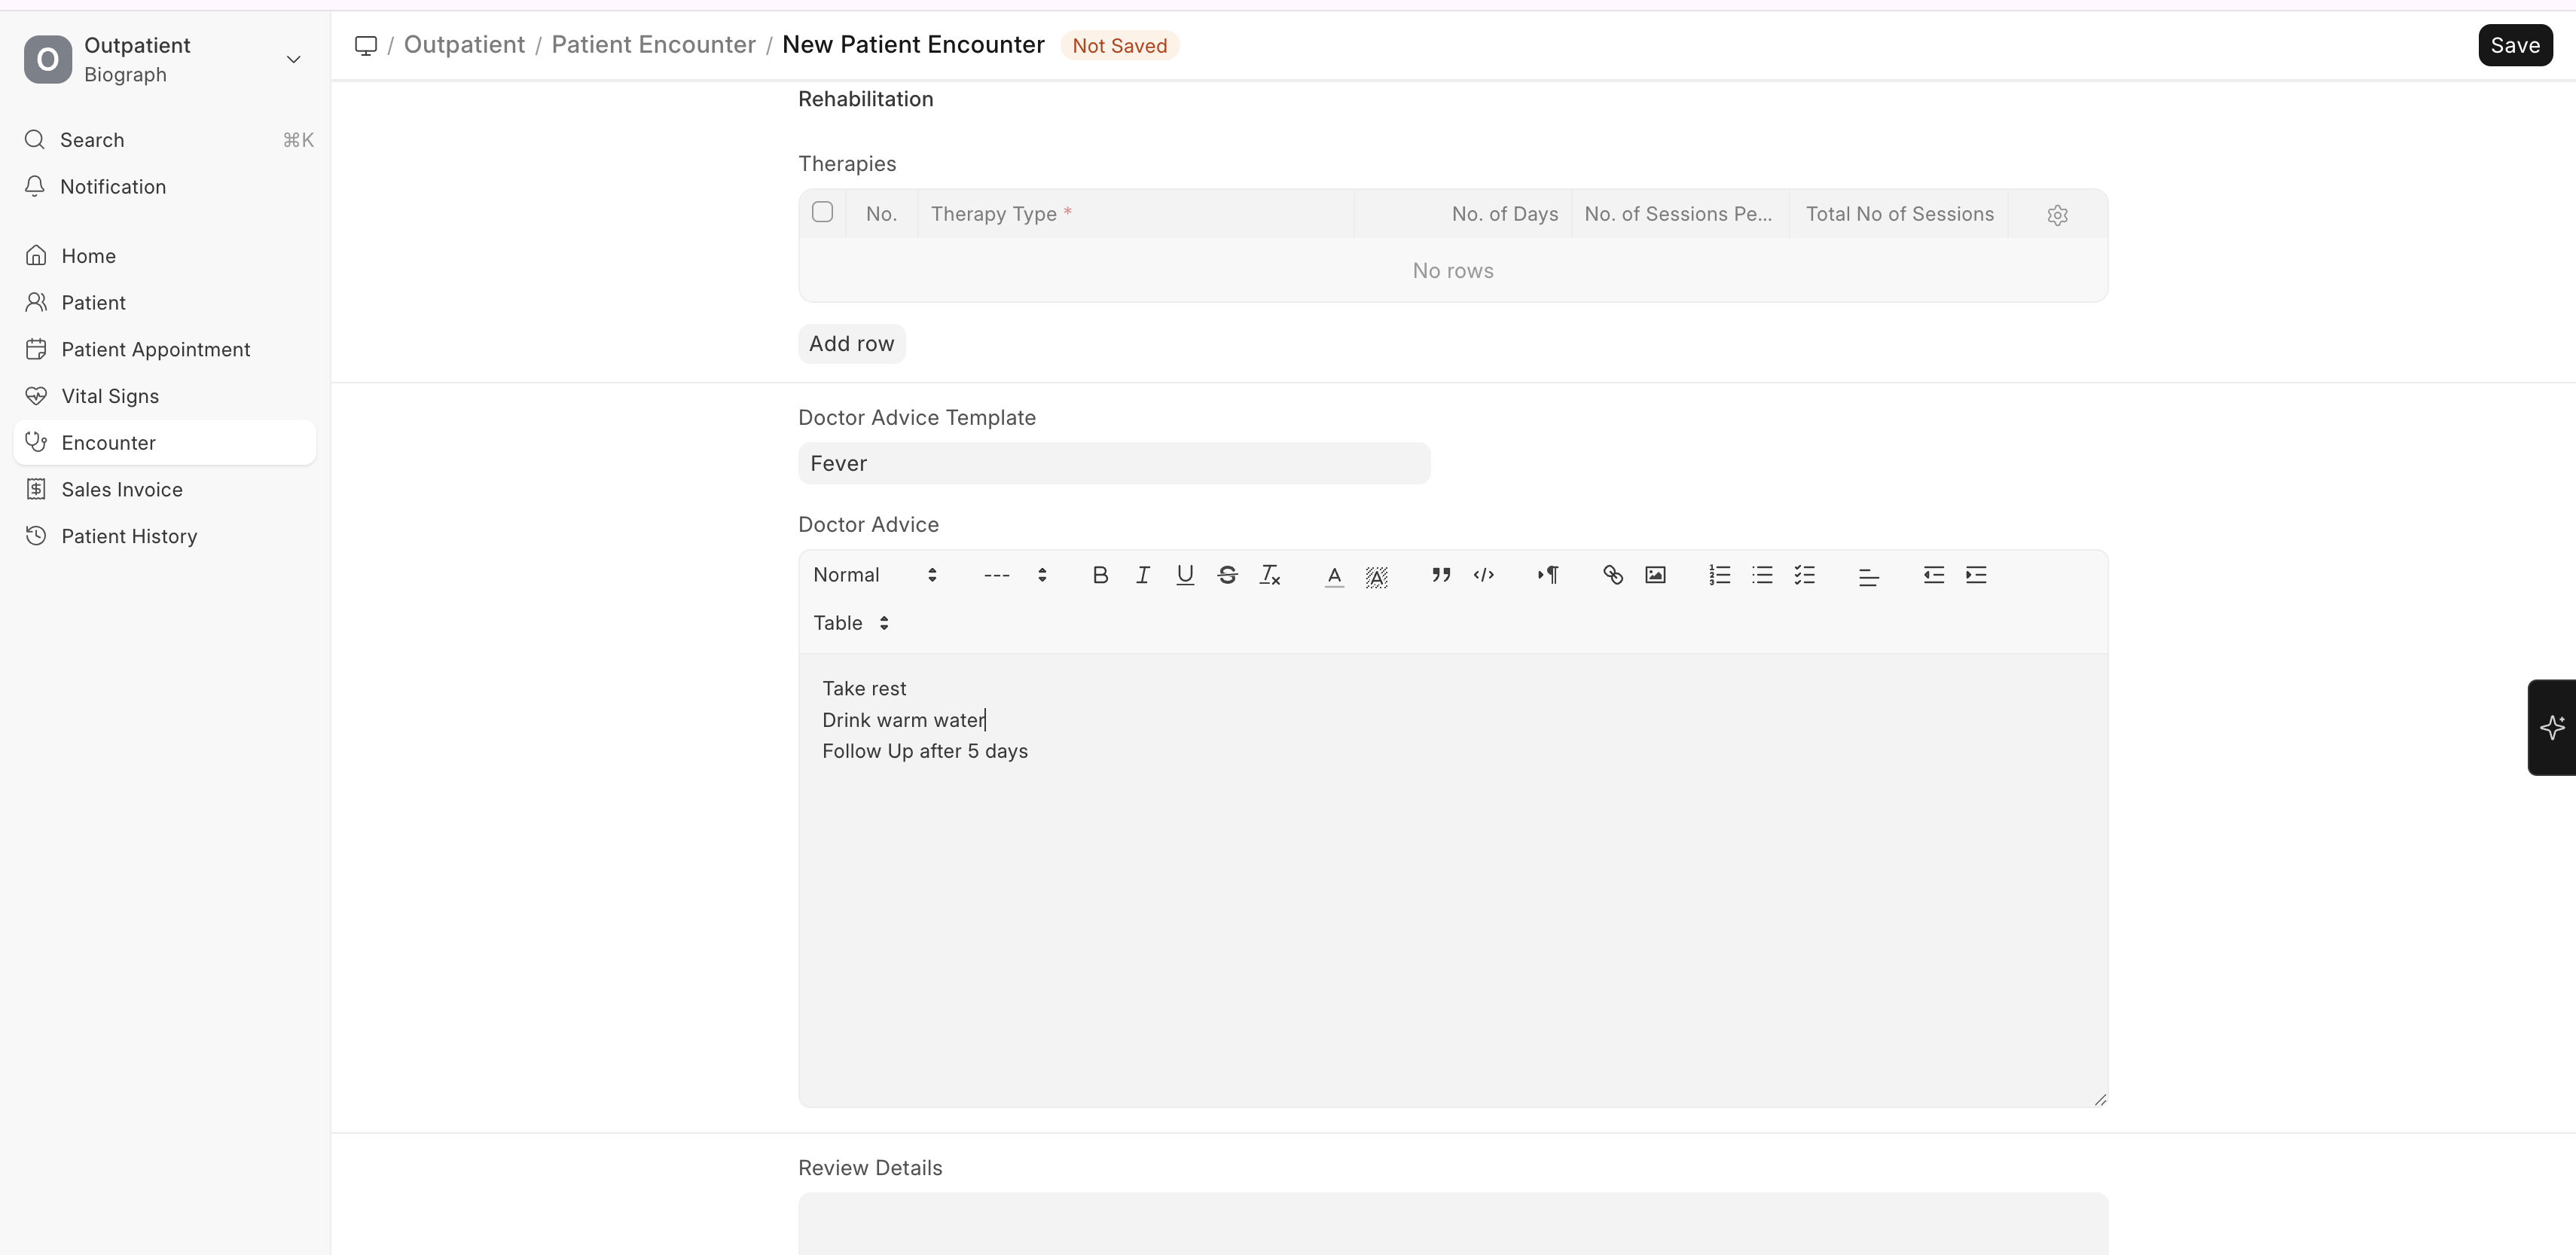
Task: Insert an image via the image icon
Action: (x=1655, y=575)
